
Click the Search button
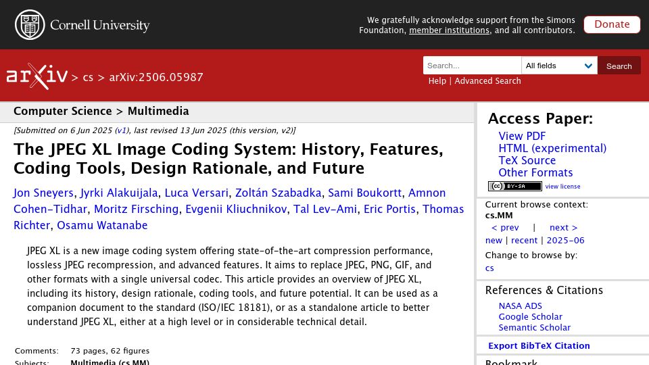619,66
